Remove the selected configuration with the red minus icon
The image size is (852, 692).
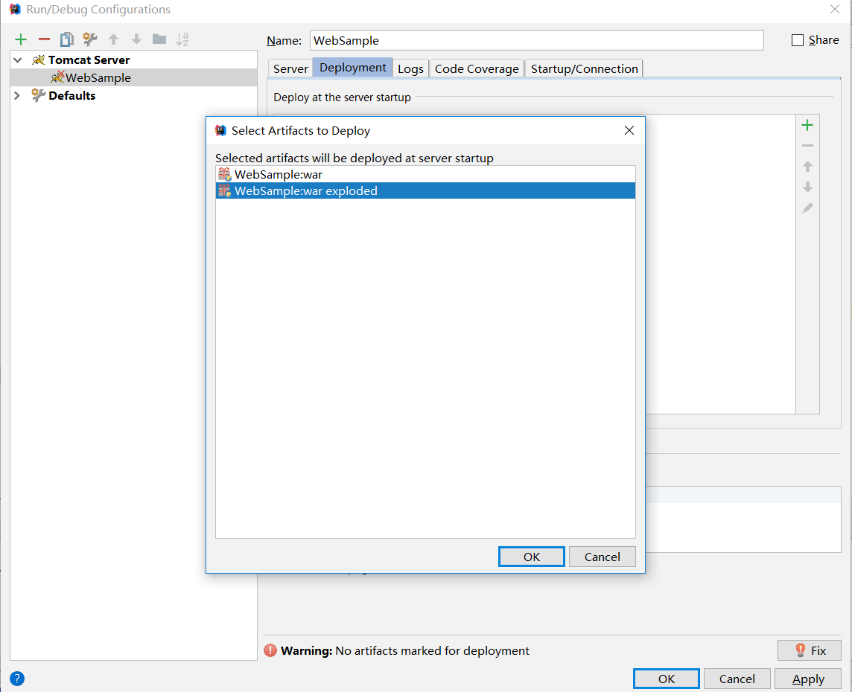click(44, 39)
